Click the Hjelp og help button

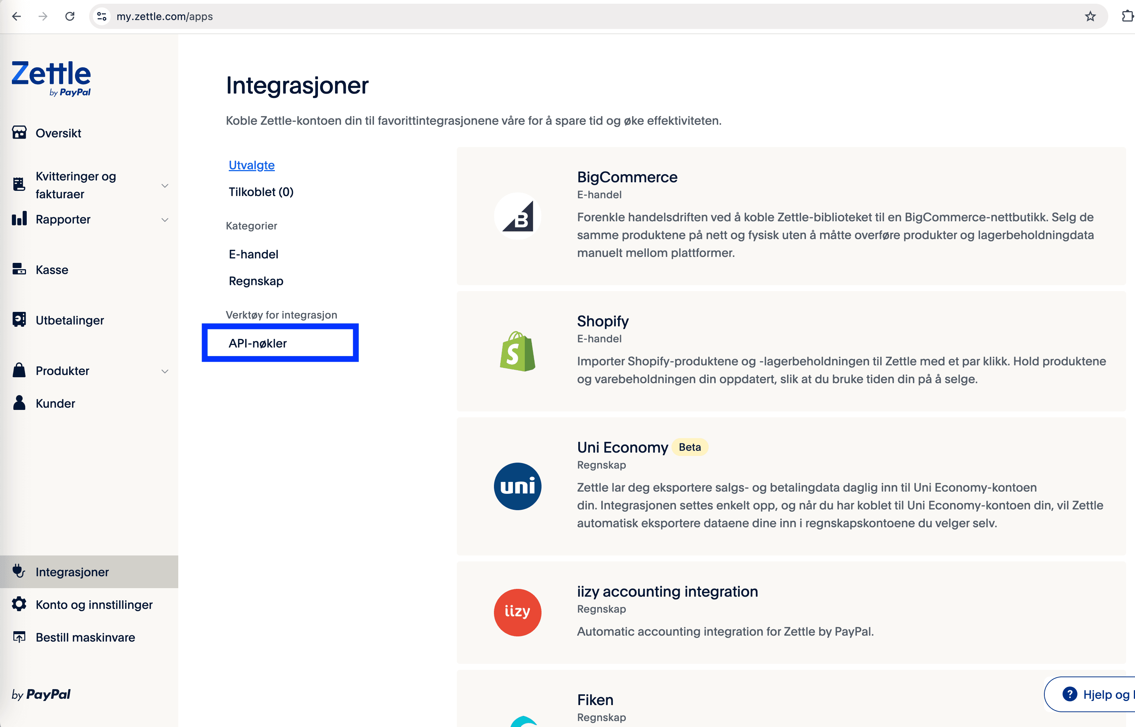click(x=1095, y=694)
